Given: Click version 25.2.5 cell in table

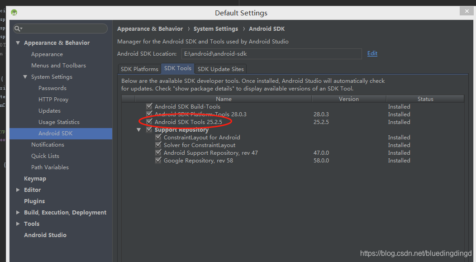Looking at the screenshot, I should click(x=321, y=122).
